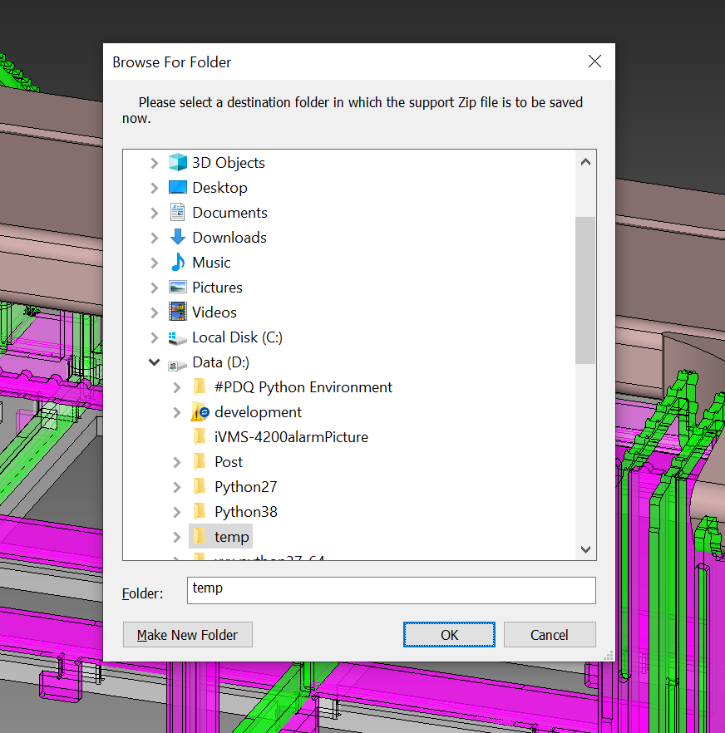Expand the development folder
725x733 pixels.
tap(176, 412)
